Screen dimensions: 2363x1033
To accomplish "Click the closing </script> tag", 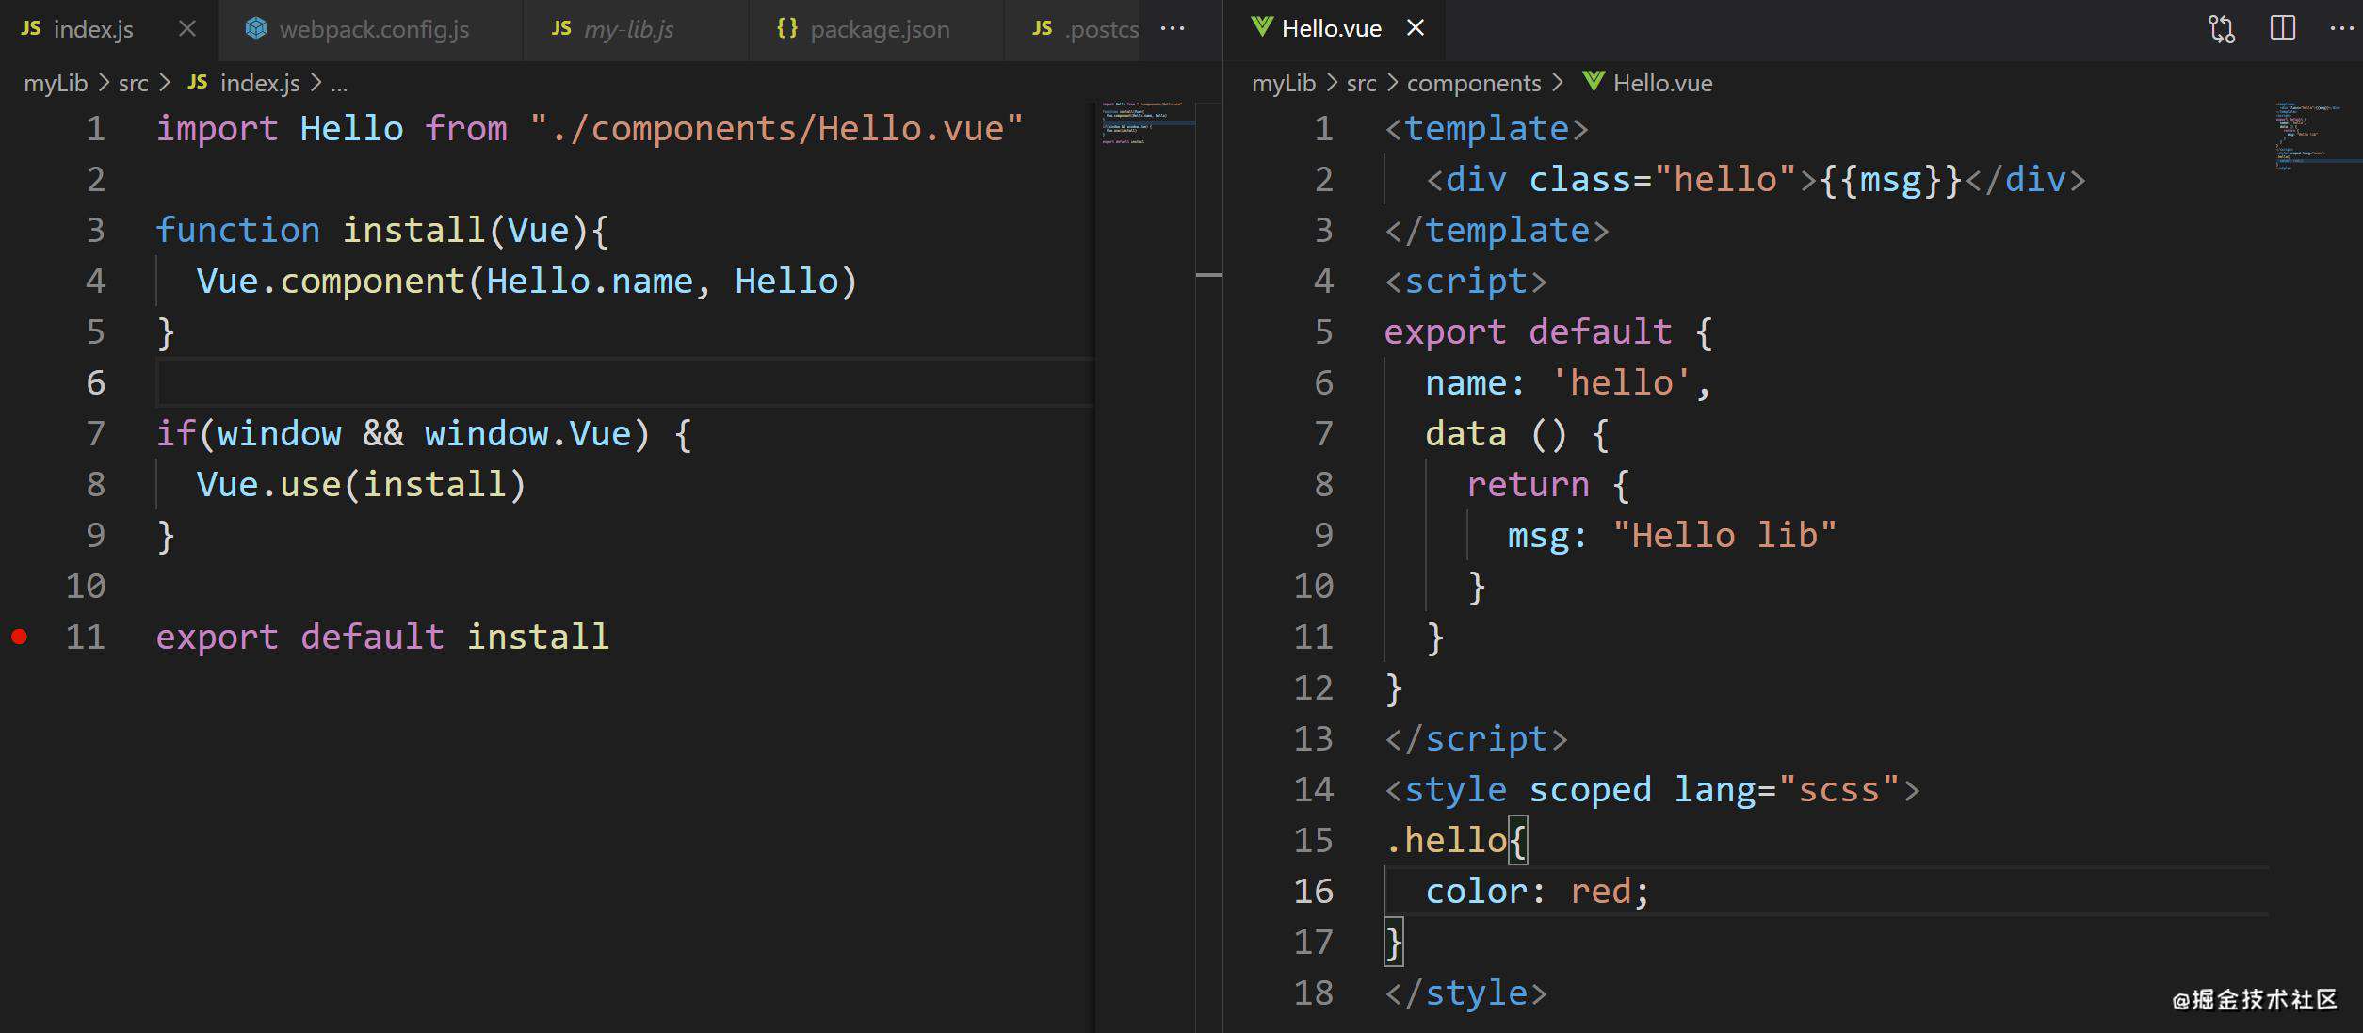I will coord(1476,738).
